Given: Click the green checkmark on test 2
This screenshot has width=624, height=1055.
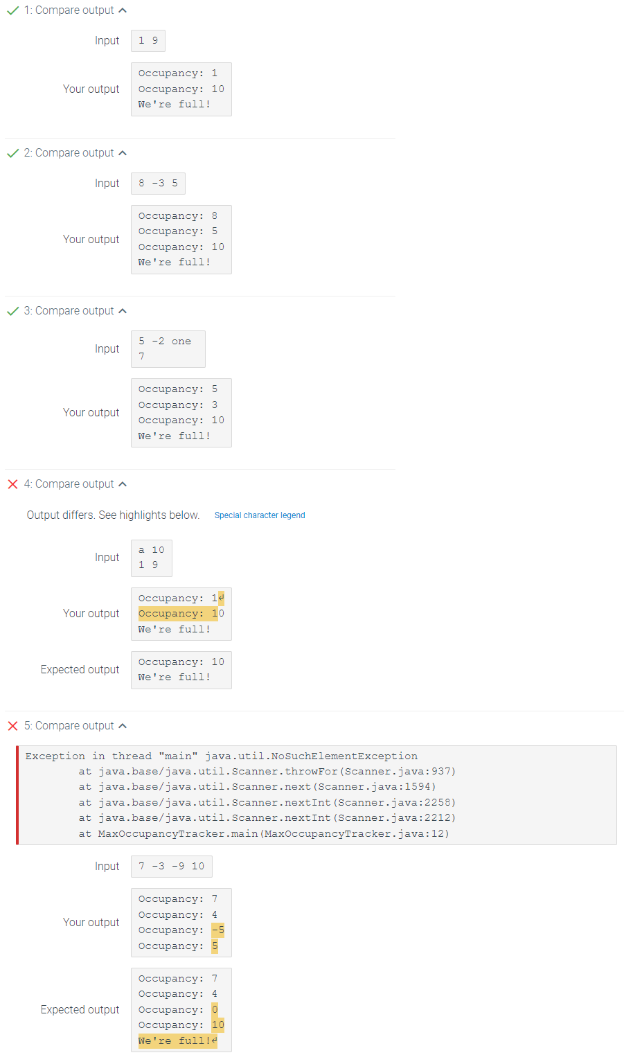Looking at the screenshot, I should point(12,152).
